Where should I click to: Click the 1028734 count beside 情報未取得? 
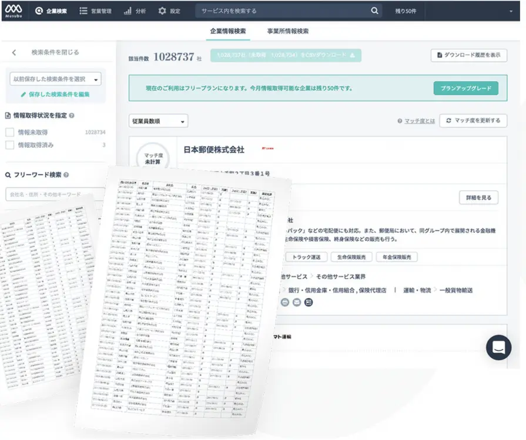pos(95,132)
